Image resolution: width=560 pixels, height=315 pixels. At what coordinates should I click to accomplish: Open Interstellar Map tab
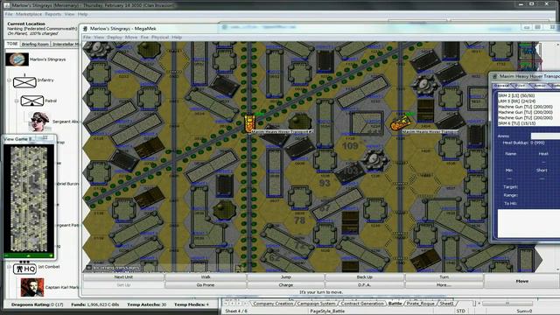click(66, 45)
